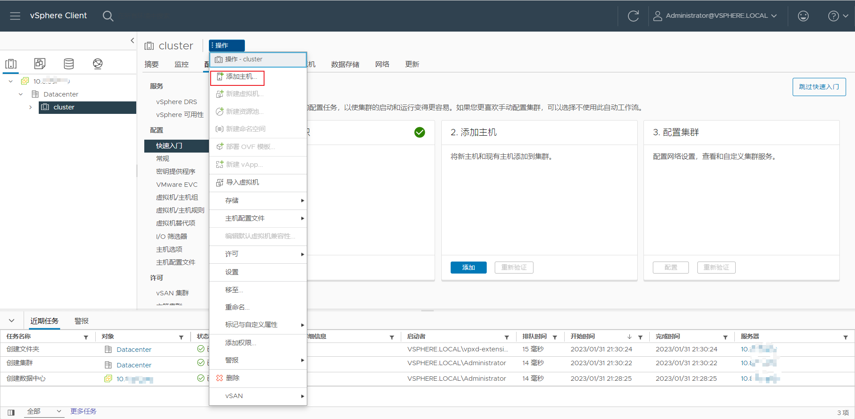This screenshot has width=855, height=419.
Task: Switch to the VMs and Templates inventory icon
Action: point(40,64)
